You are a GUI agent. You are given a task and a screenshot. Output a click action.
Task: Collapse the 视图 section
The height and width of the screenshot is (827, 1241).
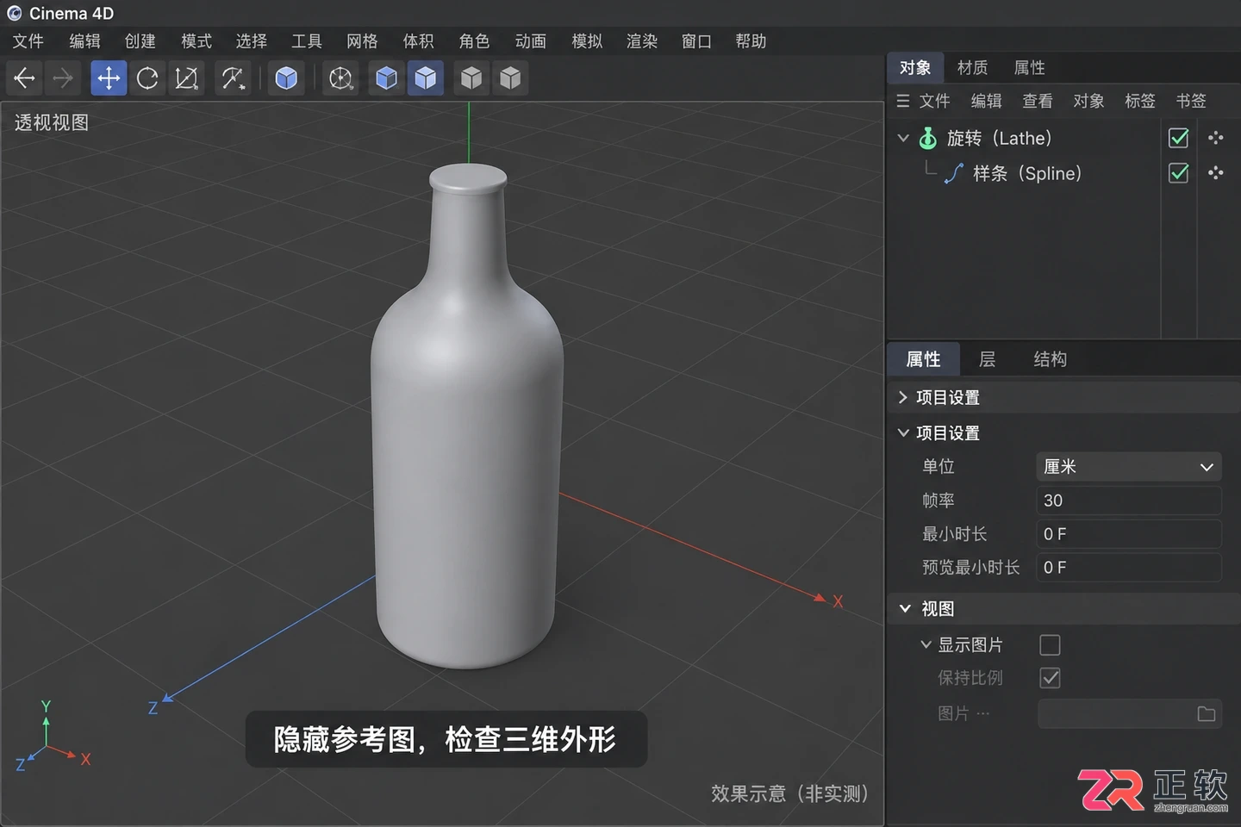[905, 608]
